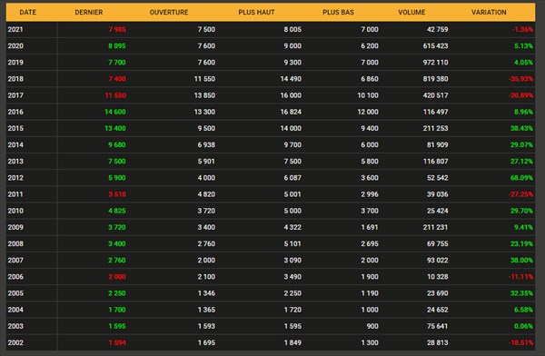Click the VARIATION column header
This screenshot has width=545, height=356.
point(489,12)
